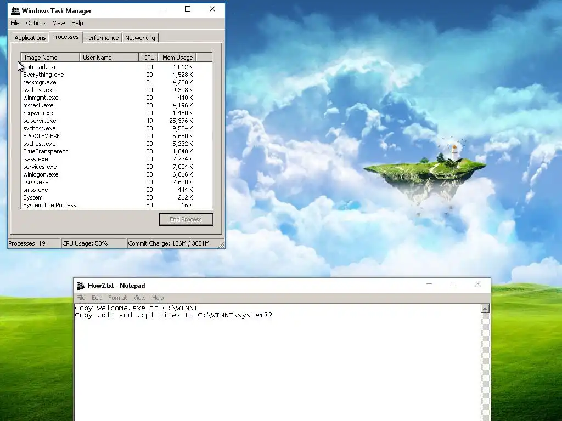Click Notepad scrollbar up arrow
Screen dimensions: 562x421
485,309
